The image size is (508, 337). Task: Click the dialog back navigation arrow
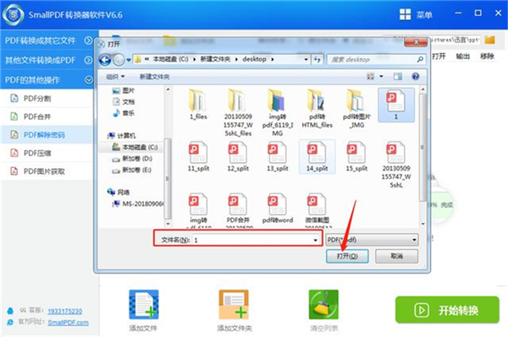pyautogui.click(x=105, y=60)
